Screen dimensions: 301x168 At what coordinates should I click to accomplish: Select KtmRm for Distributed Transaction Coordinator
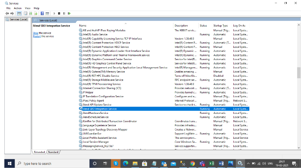pos(164,121)
